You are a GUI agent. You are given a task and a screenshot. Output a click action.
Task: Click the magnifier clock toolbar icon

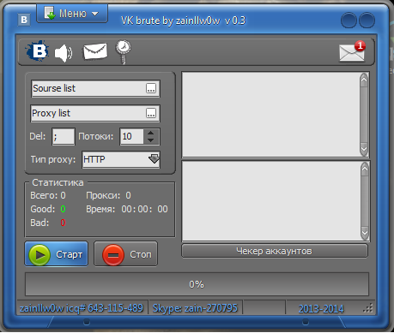point(124,51)
